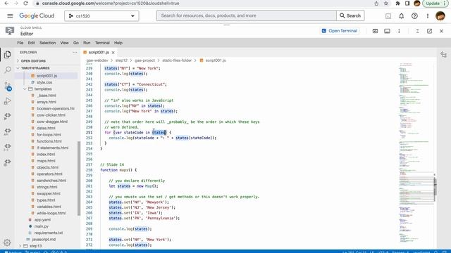451x253 pixels.
Task: Open the Edit menu
Action: [31, 43]
